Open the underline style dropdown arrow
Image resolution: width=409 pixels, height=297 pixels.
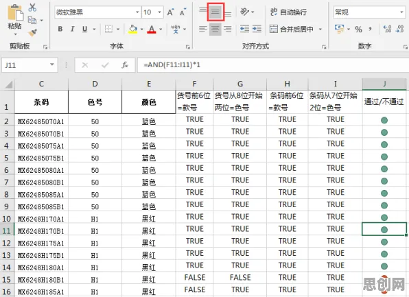click(x=94, y=29)
